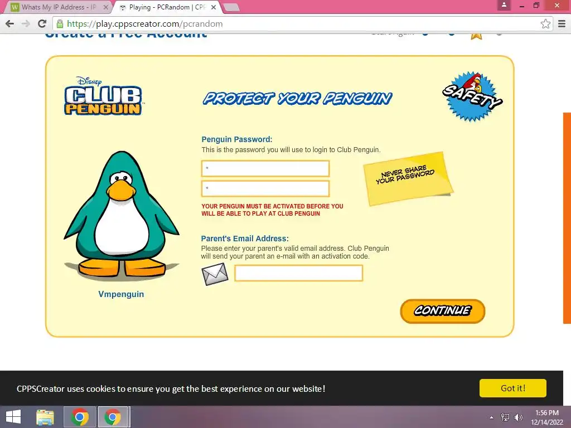Reload the page with refresh icon
Viewport: 571px width, 428px height.
[42, 24]
